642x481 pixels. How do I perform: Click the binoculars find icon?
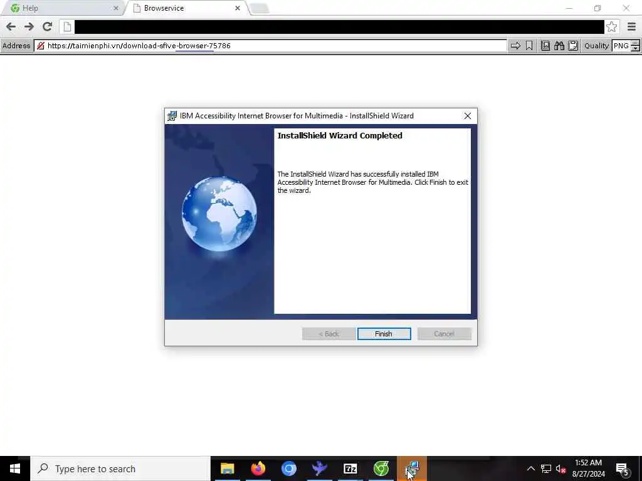click(x=559, y=46)
